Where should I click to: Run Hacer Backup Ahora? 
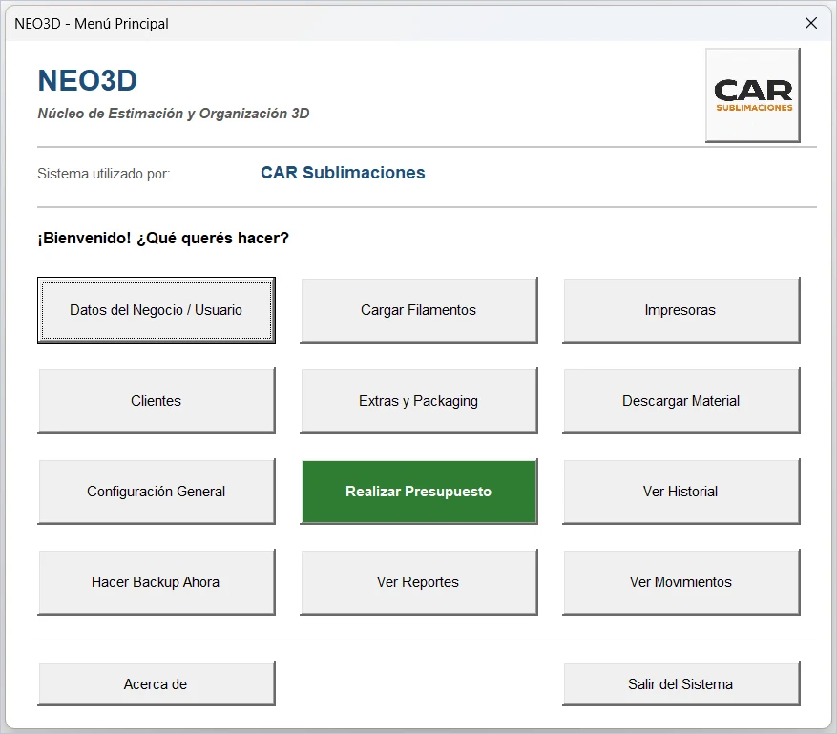pos(157,582)
